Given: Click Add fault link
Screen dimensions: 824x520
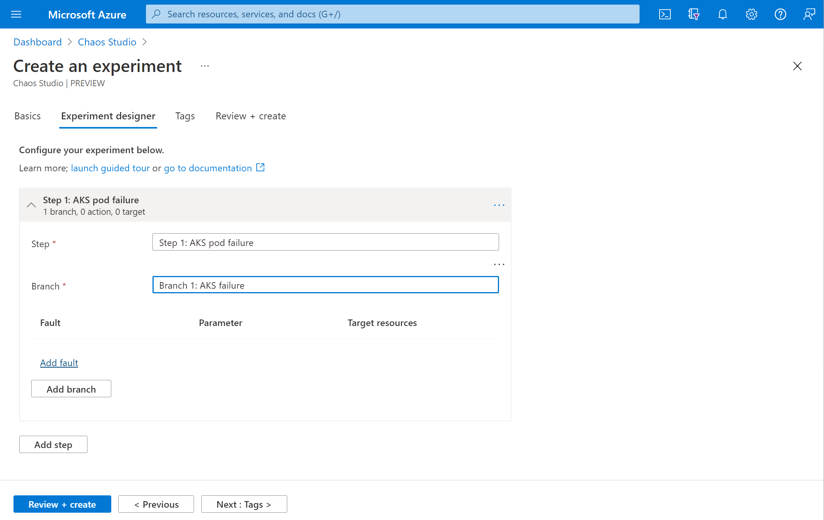Looking at the screenshot, I should tap(59, 363).
